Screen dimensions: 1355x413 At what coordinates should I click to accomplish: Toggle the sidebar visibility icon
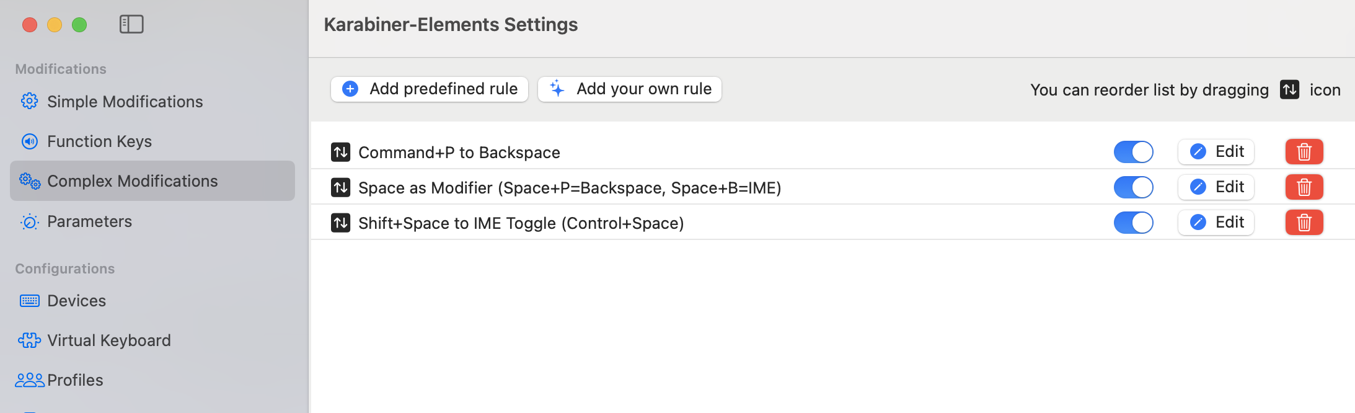(131, 24)
